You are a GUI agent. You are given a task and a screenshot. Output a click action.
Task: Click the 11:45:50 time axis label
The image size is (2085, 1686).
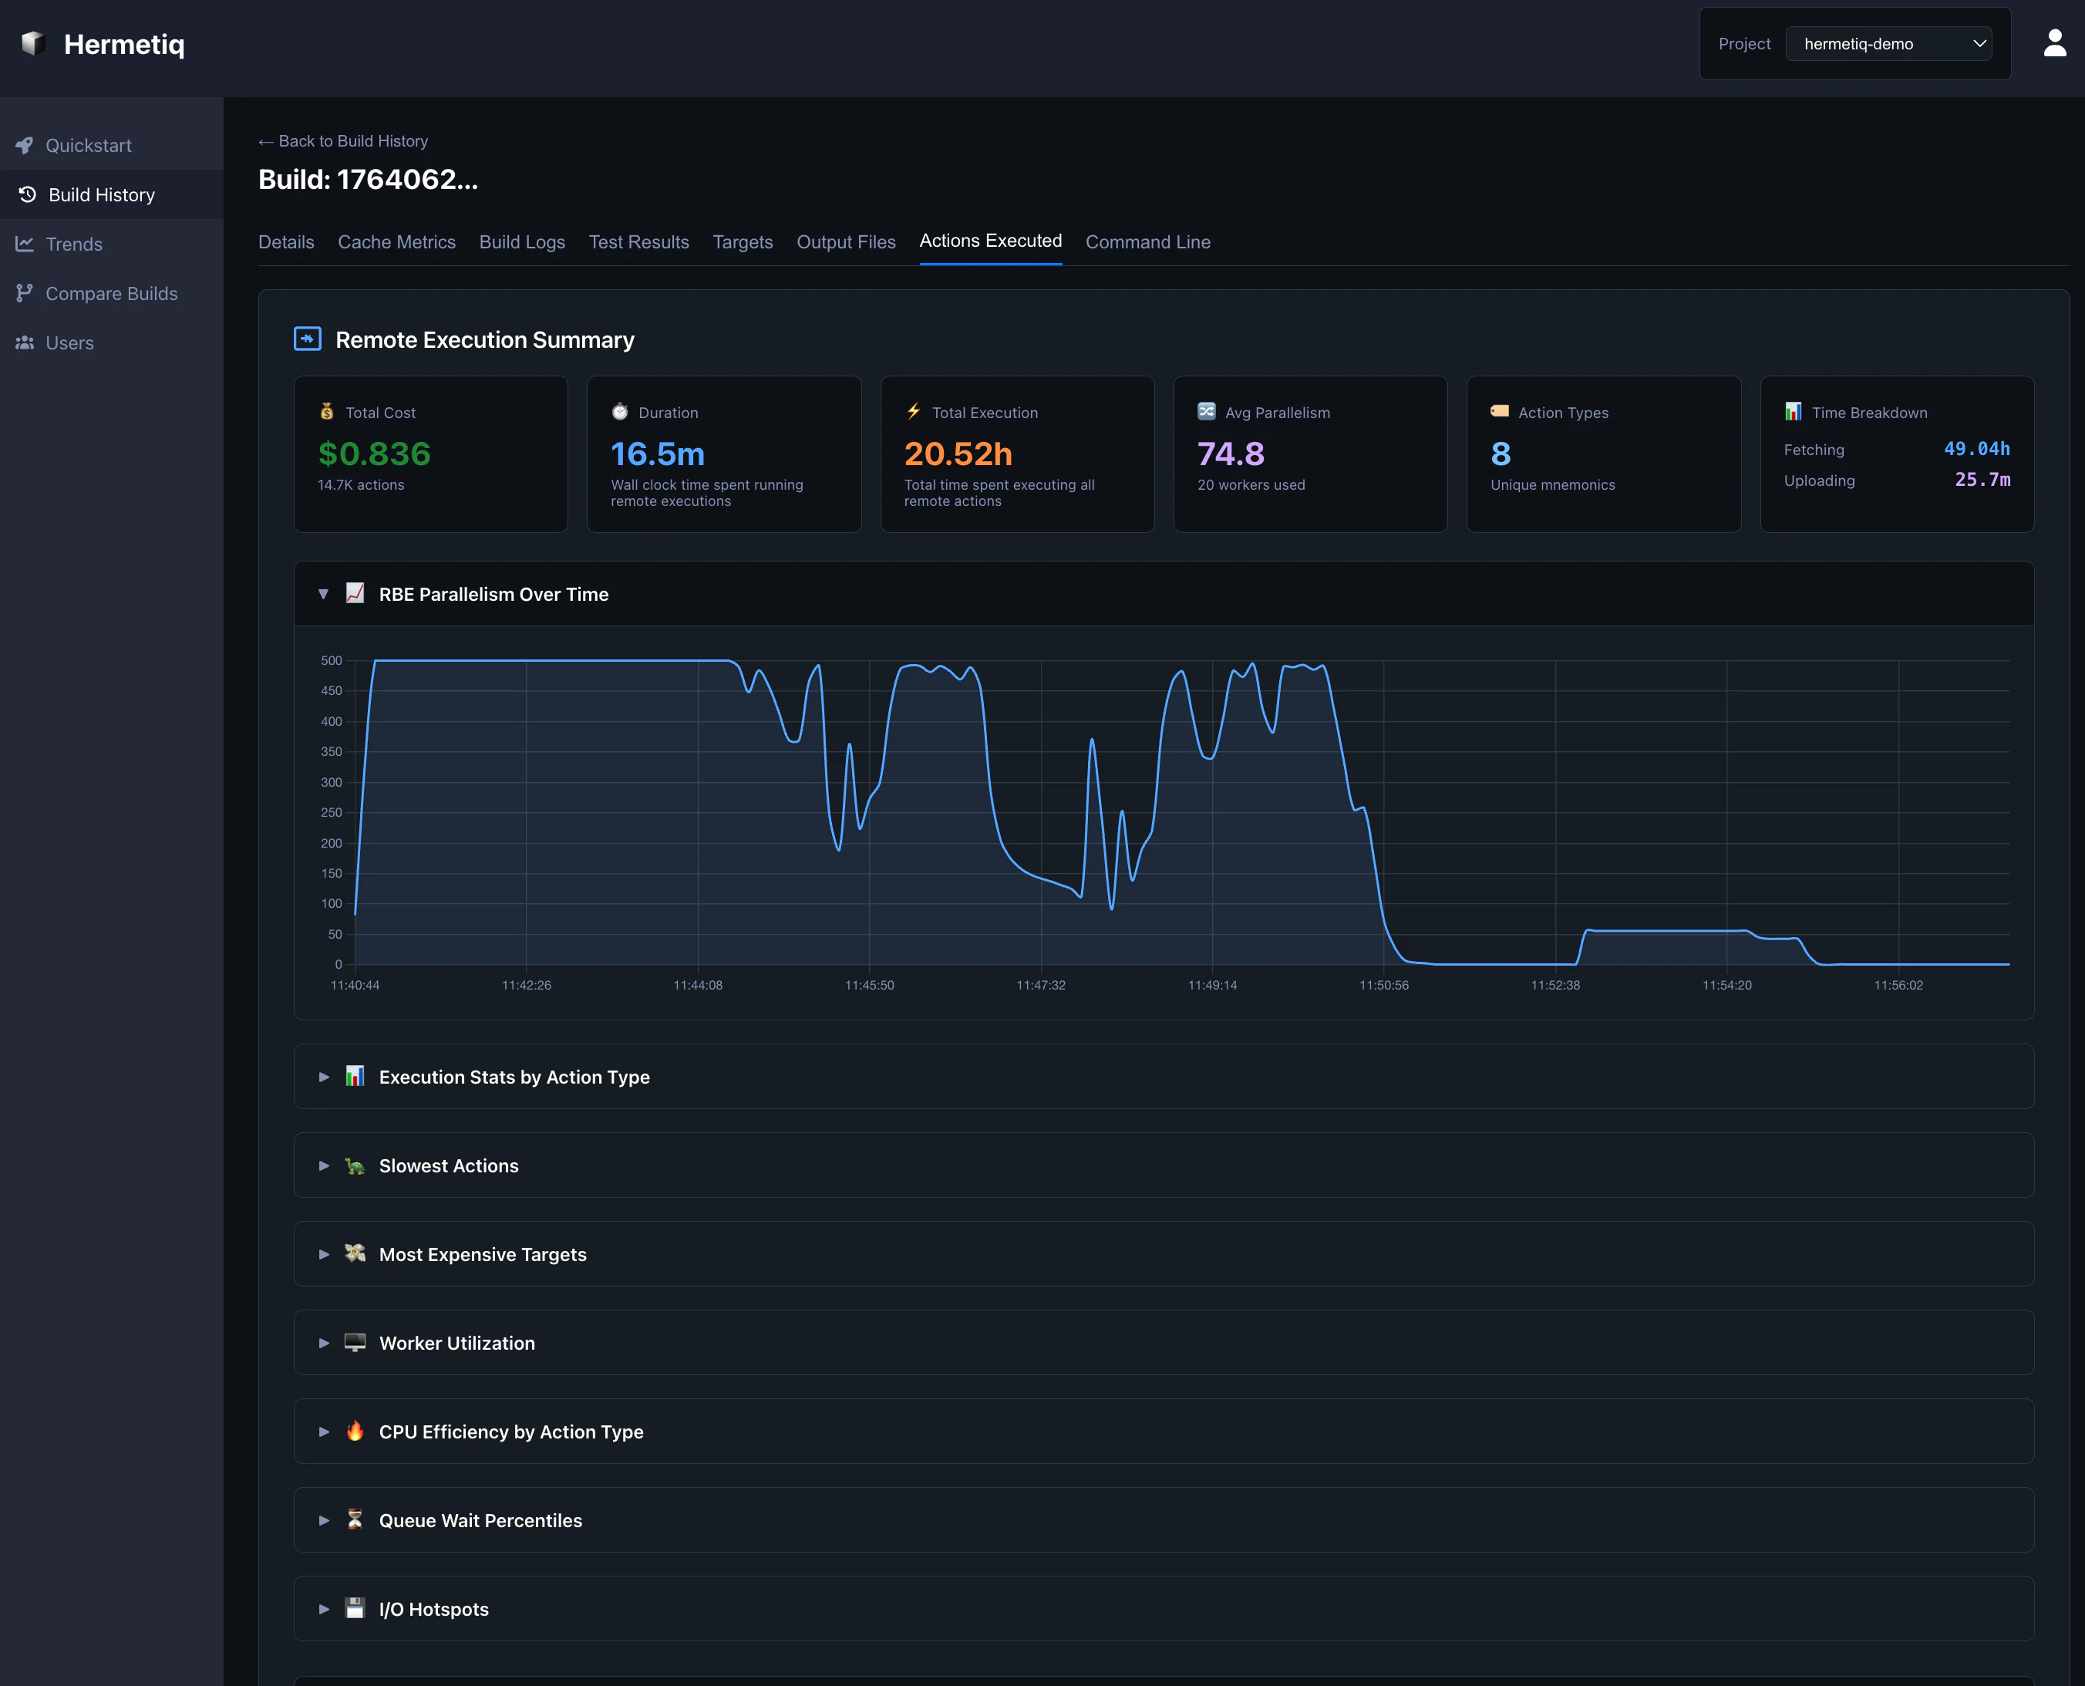[869, 985]
